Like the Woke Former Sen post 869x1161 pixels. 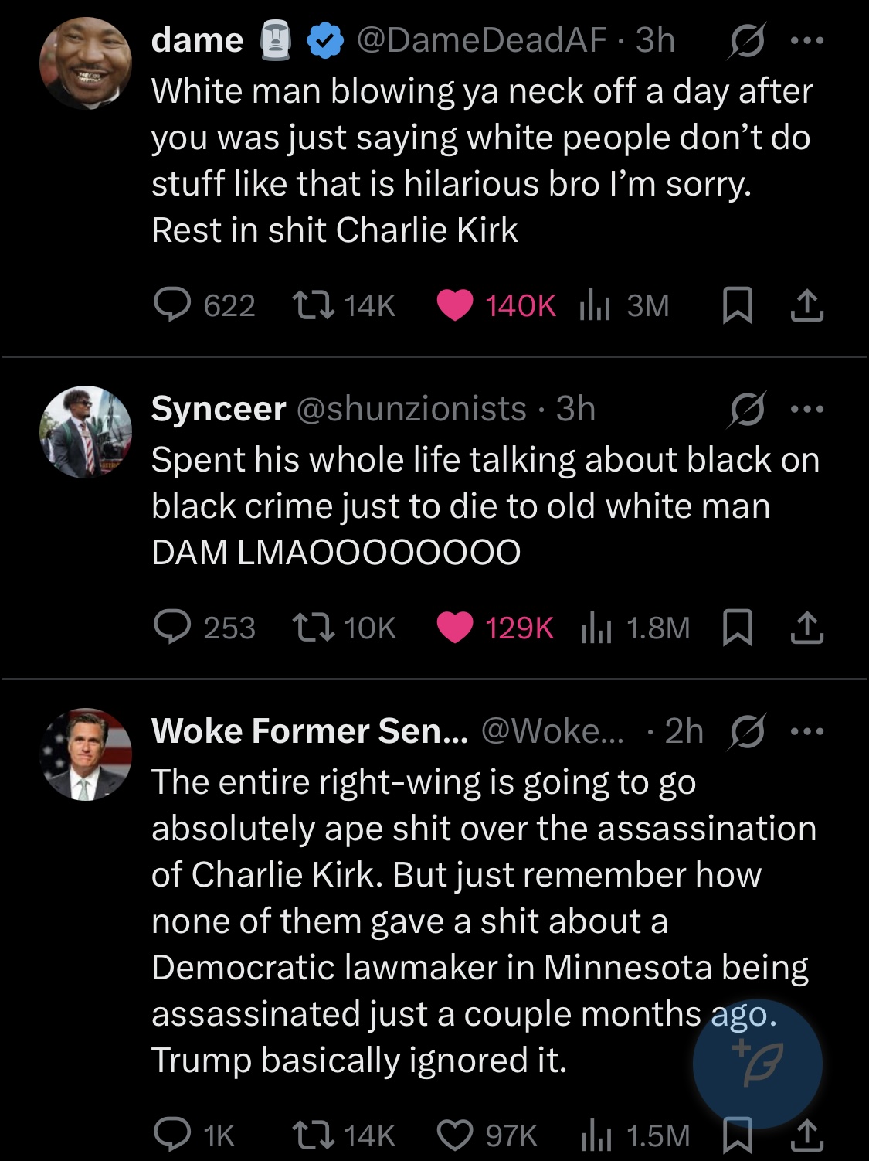coord(455,1135)
